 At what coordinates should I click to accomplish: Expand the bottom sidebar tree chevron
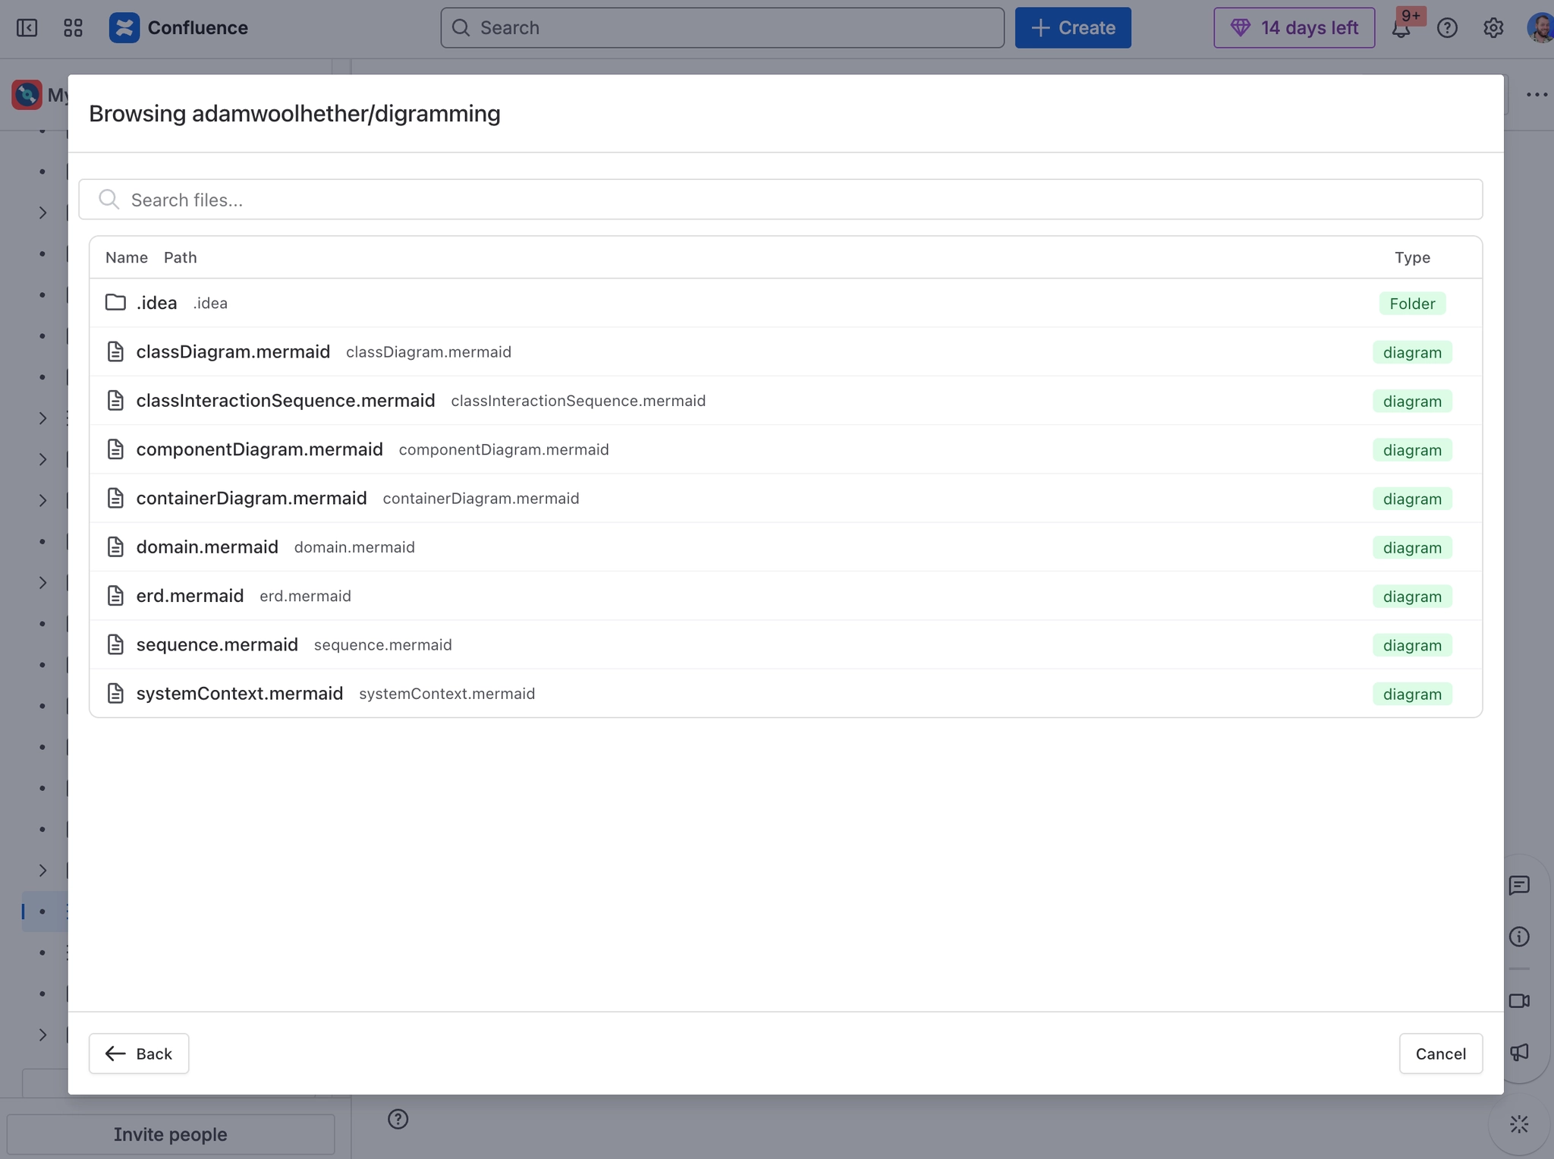pyautogui.click(x=42, y=1034)
